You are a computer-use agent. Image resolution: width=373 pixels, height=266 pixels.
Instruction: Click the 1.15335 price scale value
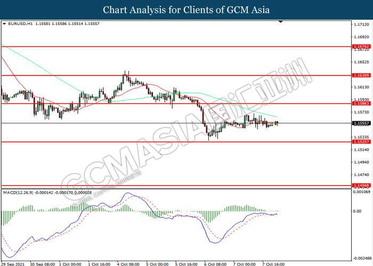[x=361, y=137]
